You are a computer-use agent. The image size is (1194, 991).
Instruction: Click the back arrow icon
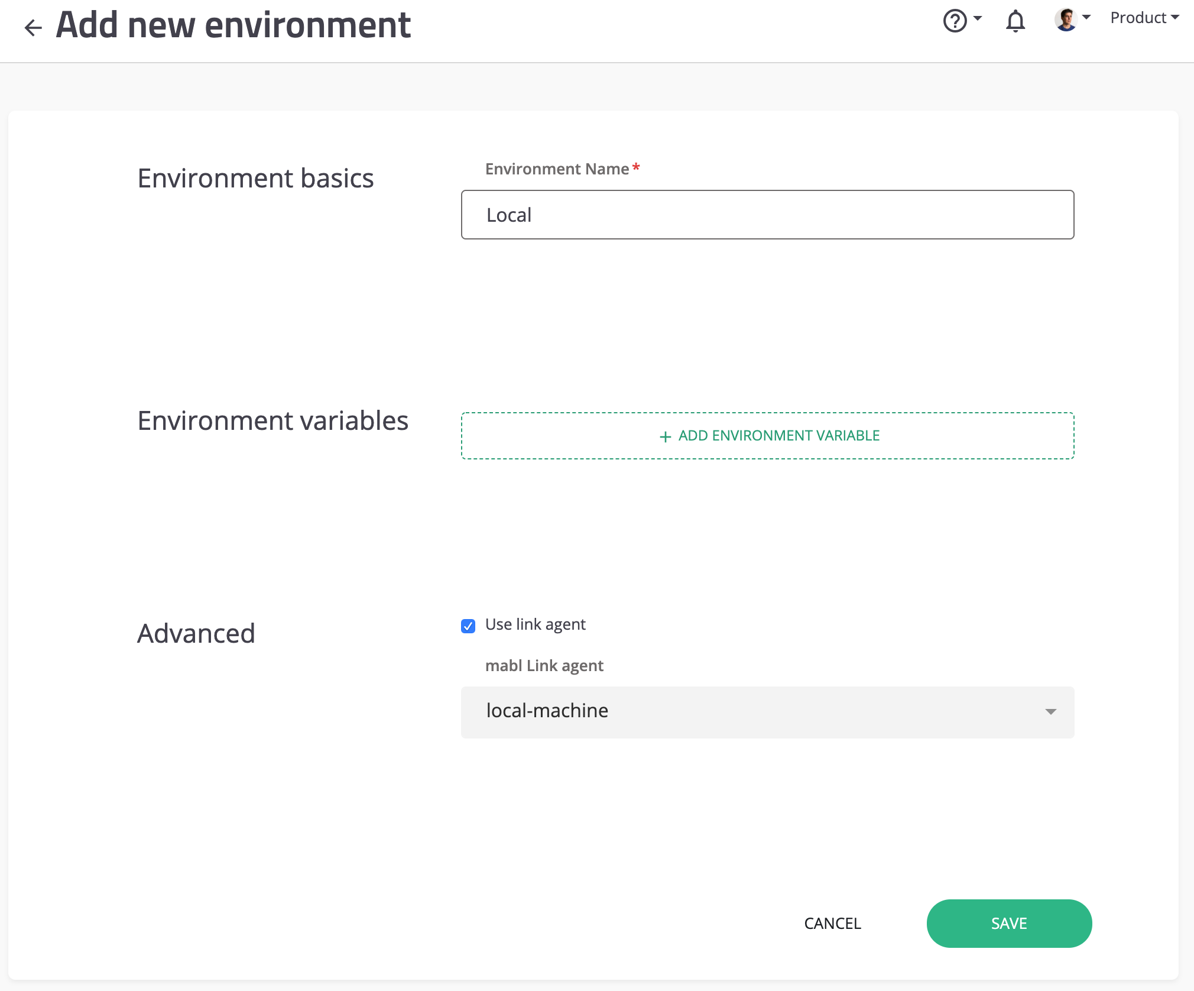click(x=33, y=27)
